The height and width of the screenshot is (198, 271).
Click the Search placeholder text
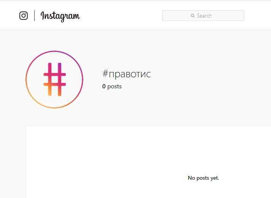tap(204, 16)
